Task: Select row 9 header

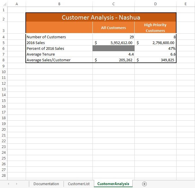Action: tap(3, 66)
